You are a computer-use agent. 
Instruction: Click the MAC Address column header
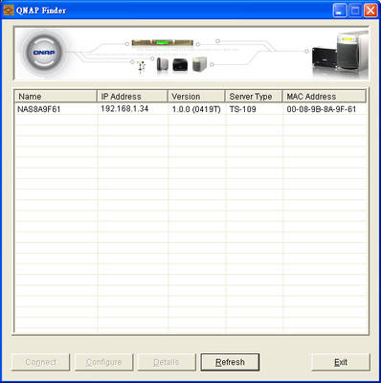tap(324, 96)
